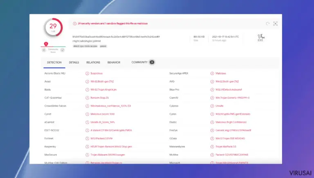
Task: Open the DETECTION tab
Action: point(54,62)
